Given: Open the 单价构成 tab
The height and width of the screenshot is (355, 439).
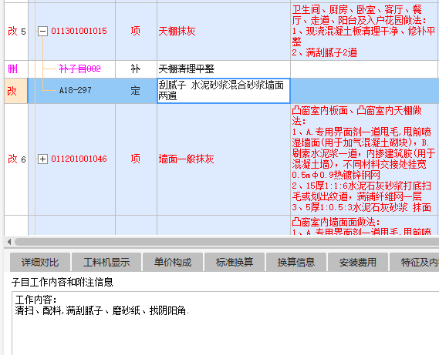Looking at the screenshot, I should coord(173,262).
